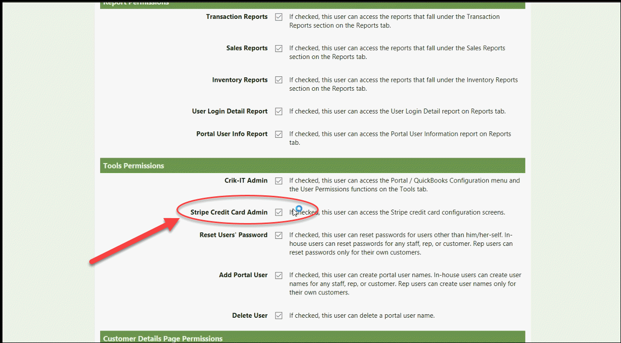Toggle the User Login Detail Report checkbox
The image size is (621, 343).
(279, 112)
